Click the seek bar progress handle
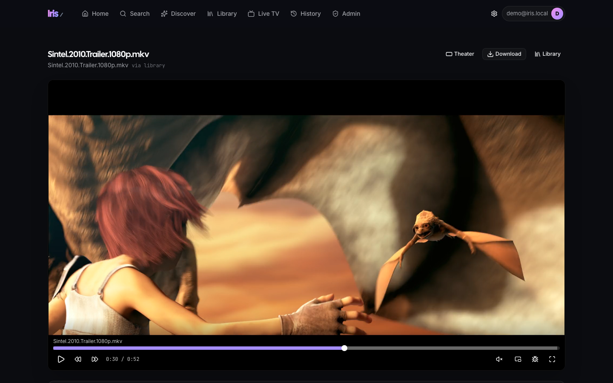 click(344, 348)
